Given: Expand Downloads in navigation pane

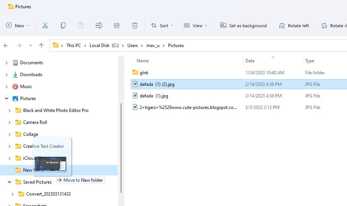Looking at the screenshot, I should pyautogui.click(x=7, y=75).
